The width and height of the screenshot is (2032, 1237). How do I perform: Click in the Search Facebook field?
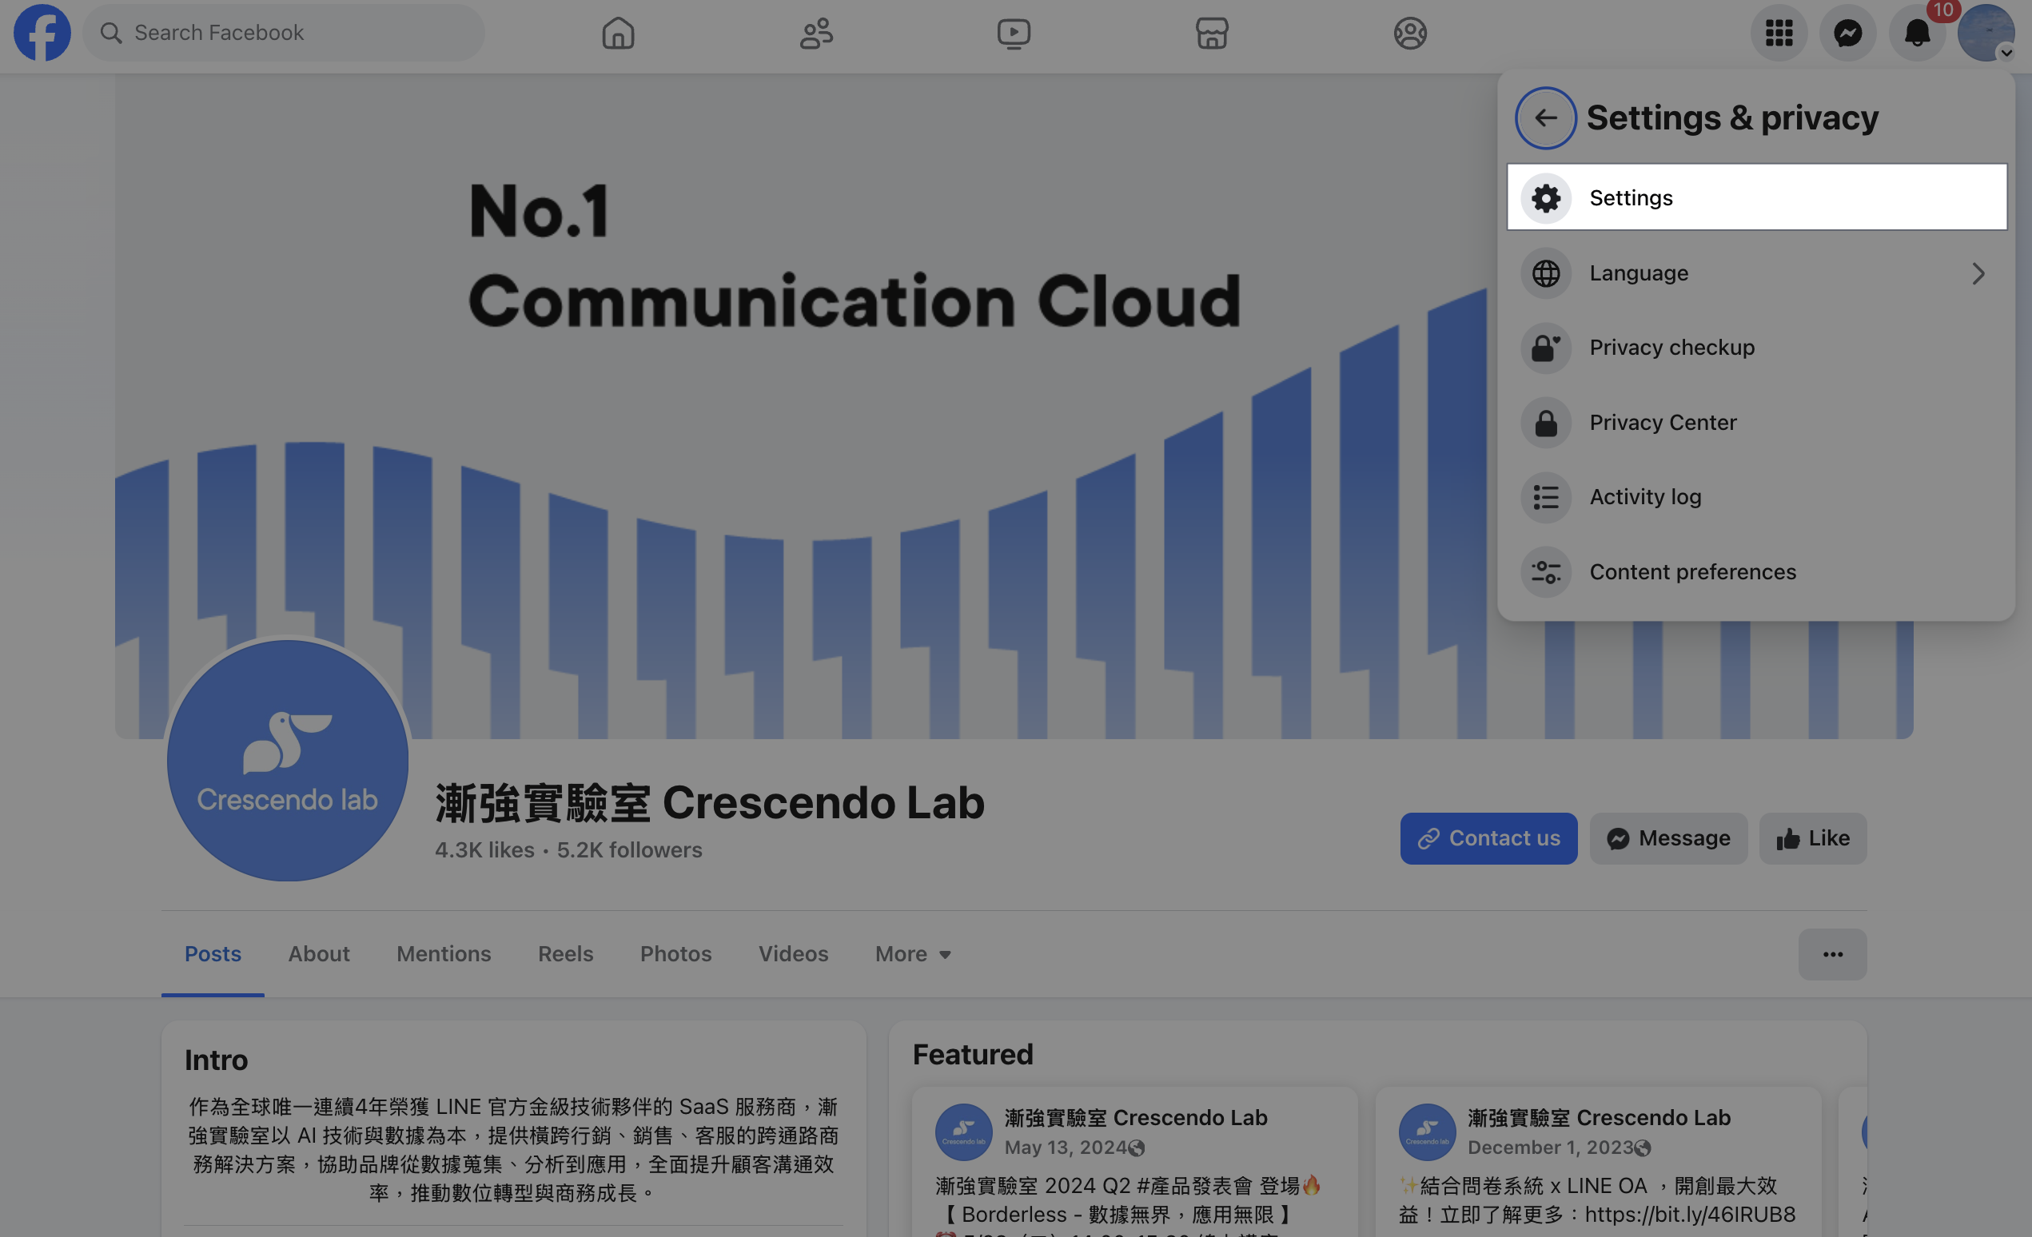[x=284, y=33]
